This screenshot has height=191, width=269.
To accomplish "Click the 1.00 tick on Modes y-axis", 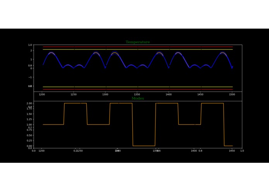I will coord(29,125).
